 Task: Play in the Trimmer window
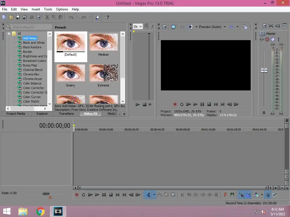coord(137,105)
